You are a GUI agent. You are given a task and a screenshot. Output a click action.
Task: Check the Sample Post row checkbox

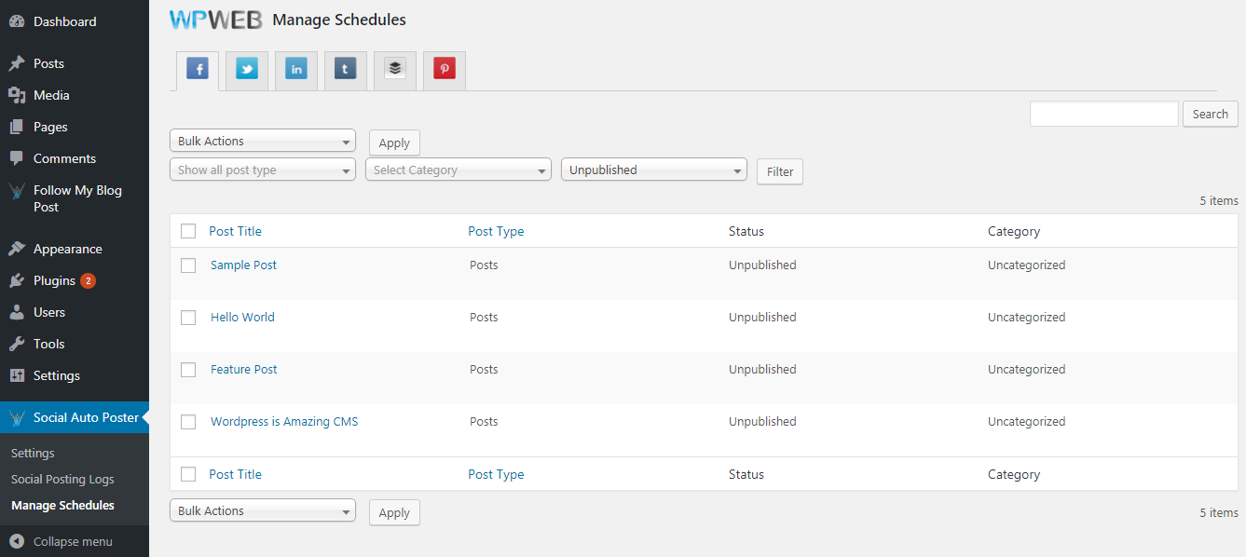188,265
